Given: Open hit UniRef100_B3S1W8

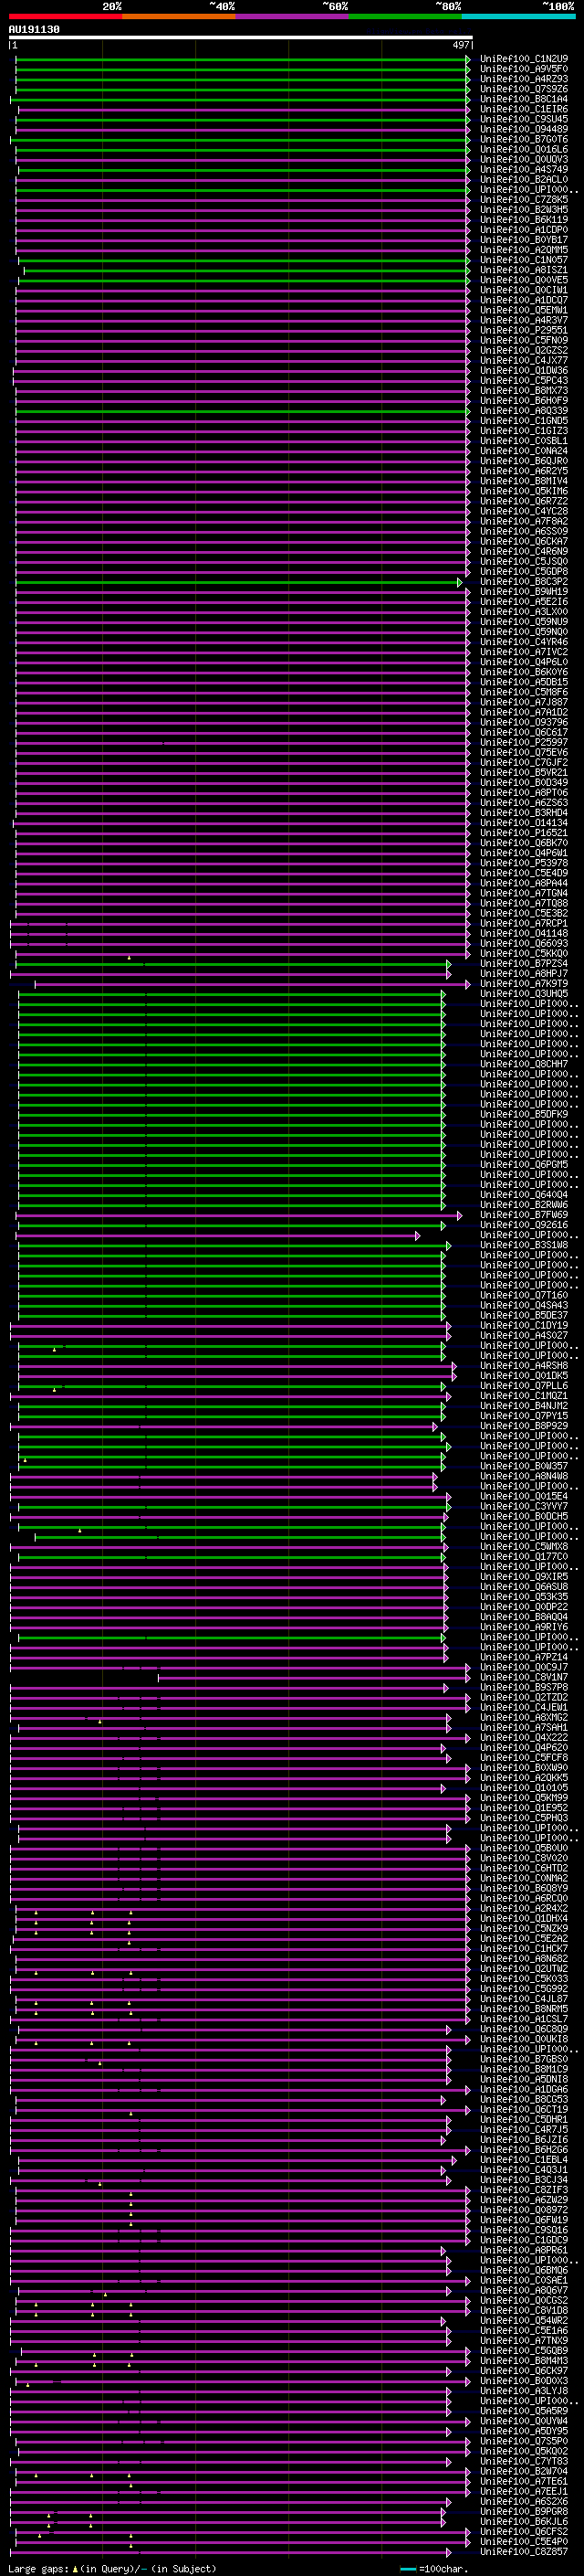Looking at the screenshot, I should point(524,1245).
